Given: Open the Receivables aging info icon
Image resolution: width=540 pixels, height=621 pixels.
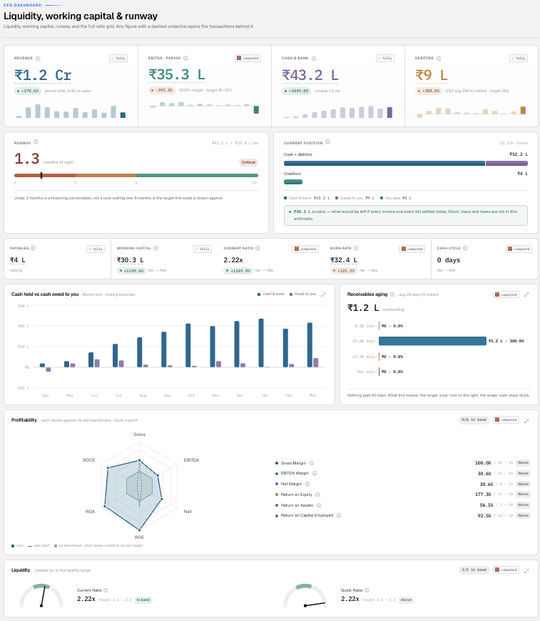Looking at the screenshot, I should [392, 294].
